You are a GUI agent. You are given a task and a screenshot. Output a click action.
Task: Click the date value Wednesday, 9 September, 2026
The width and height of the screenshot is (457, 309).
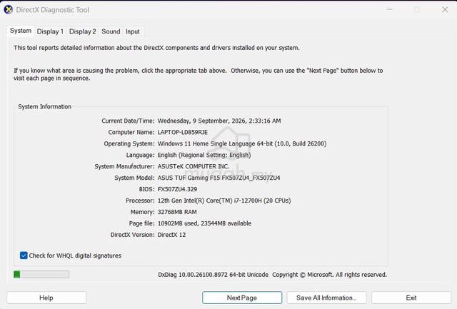(219, 121)
